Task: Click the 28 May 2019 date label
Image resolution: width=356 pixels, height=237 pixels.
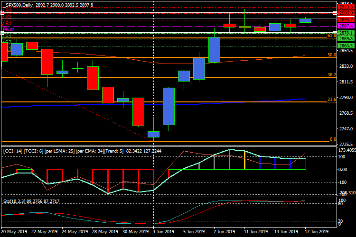Action: coord(105,232)
